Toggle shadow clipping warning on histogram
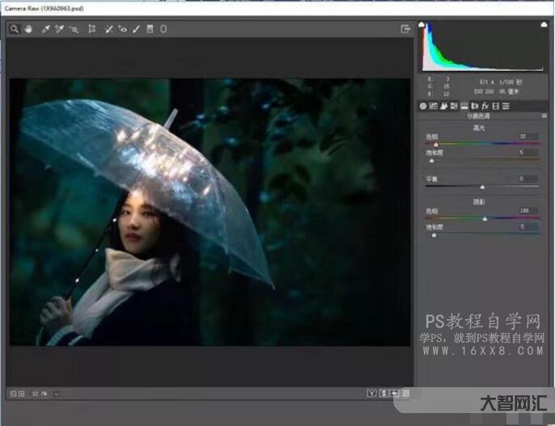This screenshot has height=426, width=555. 422,24
